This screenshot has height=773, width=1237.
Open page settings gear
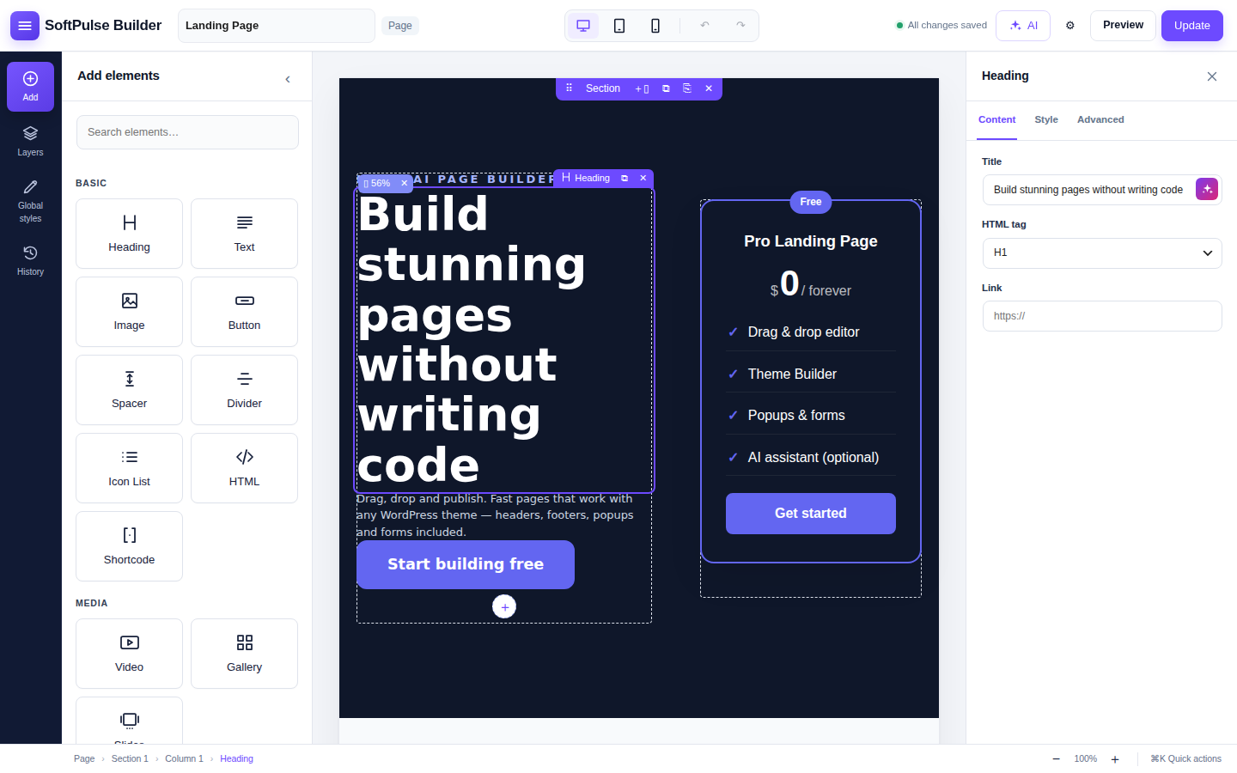[x=1070, y=26]
